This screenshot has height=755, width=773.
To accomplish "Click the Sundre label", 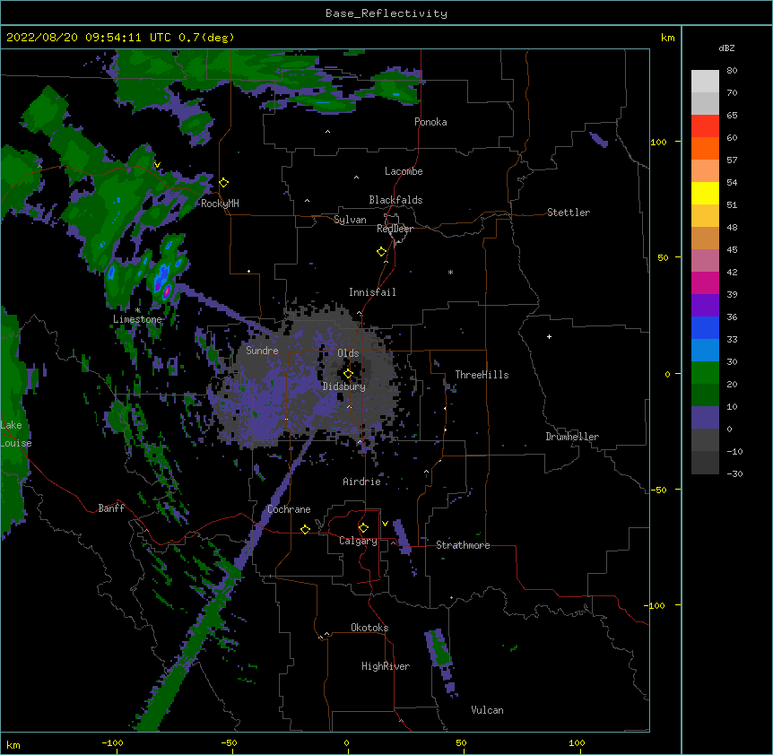I will coord(262,351).
